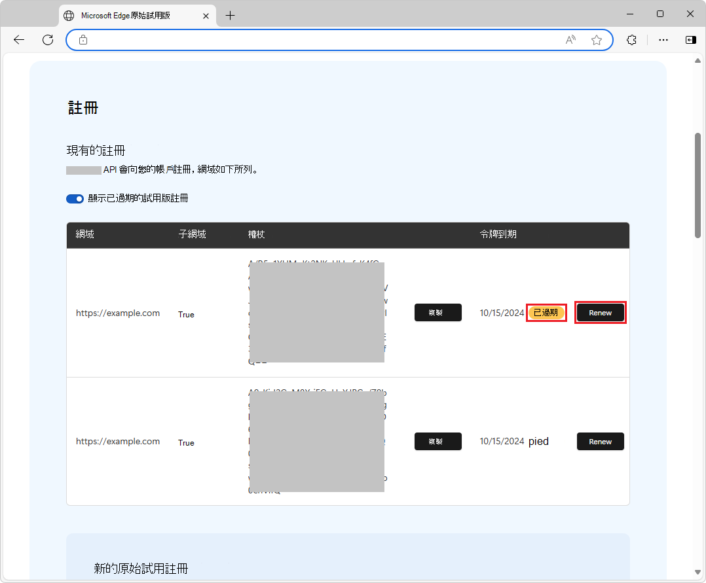Image resolution: width=706 pixels, height=583 pixels.
Task: Click the Extensions puzzle icon
Action: point(631,40)
